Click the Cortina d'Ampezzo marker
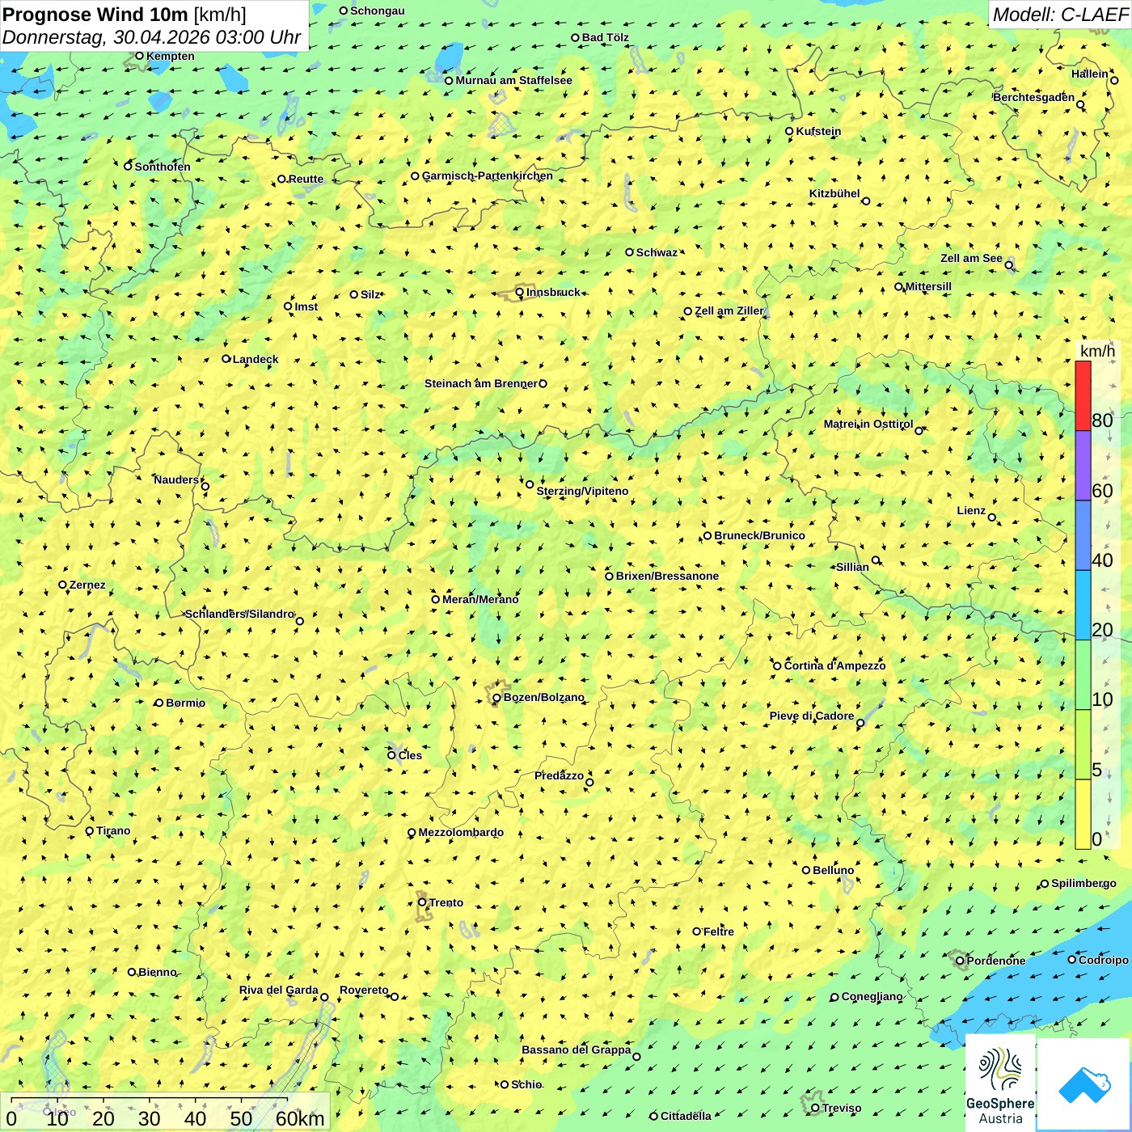This screenshot has height=1132, width=1132. [777, 666]
